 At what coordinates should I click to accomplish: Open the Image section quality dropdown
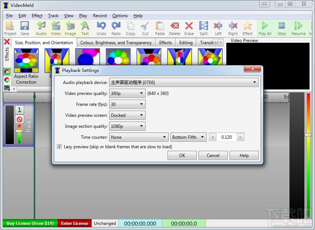(127, 126)
